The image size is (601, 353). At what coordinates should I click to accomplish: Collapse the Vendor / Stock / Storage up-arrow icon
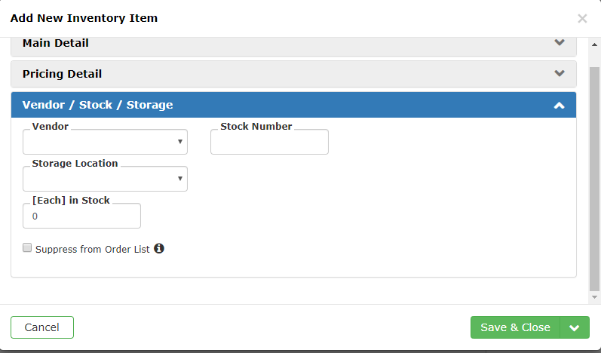point(560,105)
